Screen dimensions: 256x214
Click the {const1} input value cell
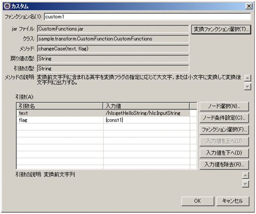click(147, 120)
